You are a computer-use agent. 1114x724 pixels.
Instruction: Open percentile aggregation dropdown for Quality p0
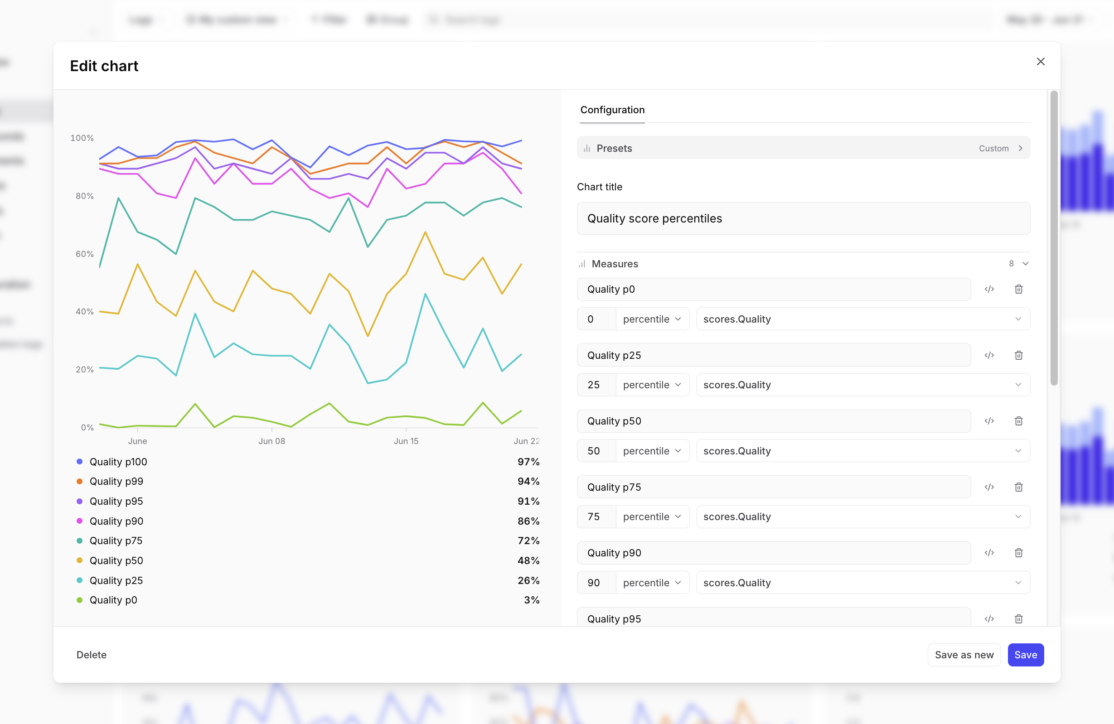click(x=652, y=319)
